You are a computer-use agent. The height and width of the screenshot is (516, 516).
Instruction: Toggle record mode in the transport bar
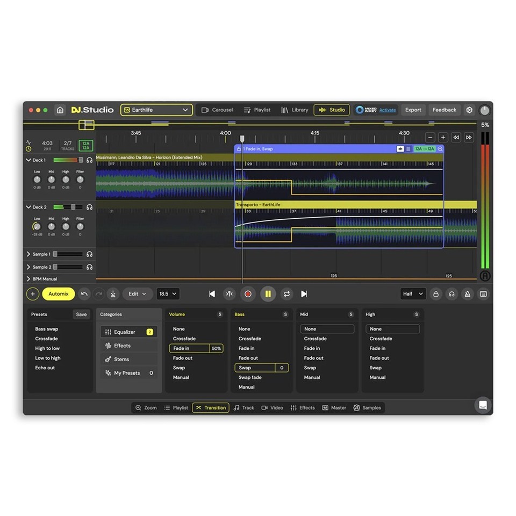point(248,294)
